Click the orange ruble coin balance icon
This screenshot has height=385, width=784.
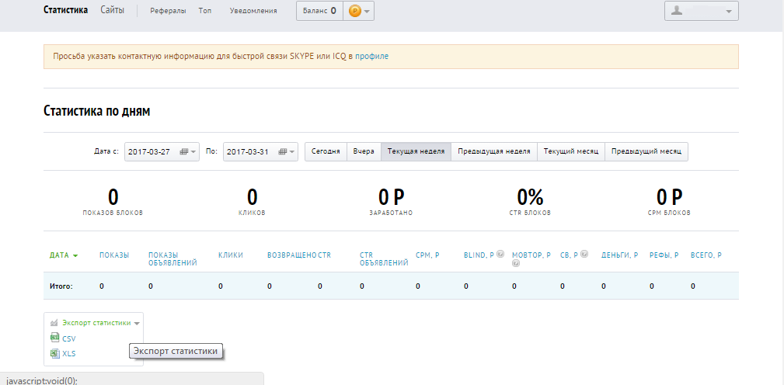(355, 11)
